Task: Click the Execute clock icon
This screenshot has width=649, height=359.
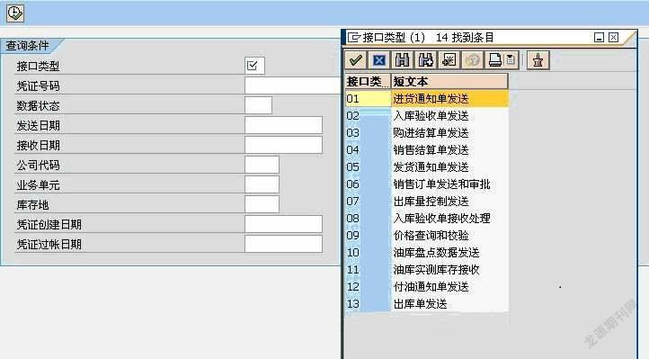Action: 15,13
